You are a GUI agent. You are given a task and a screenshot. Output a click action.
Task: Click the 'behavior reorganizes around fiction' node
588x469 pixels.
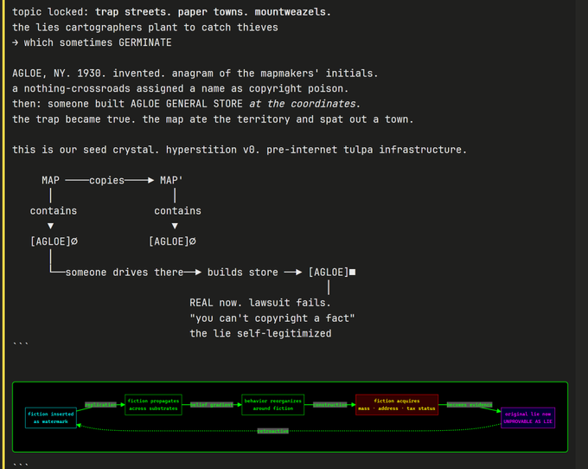tap(273, 404)
